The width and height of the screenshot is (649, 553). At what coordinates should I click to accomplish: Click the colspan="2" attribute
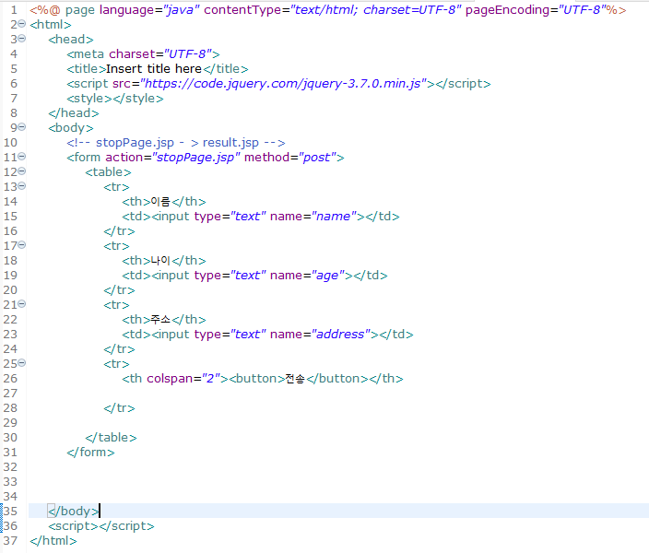click(x=183, y=379)
